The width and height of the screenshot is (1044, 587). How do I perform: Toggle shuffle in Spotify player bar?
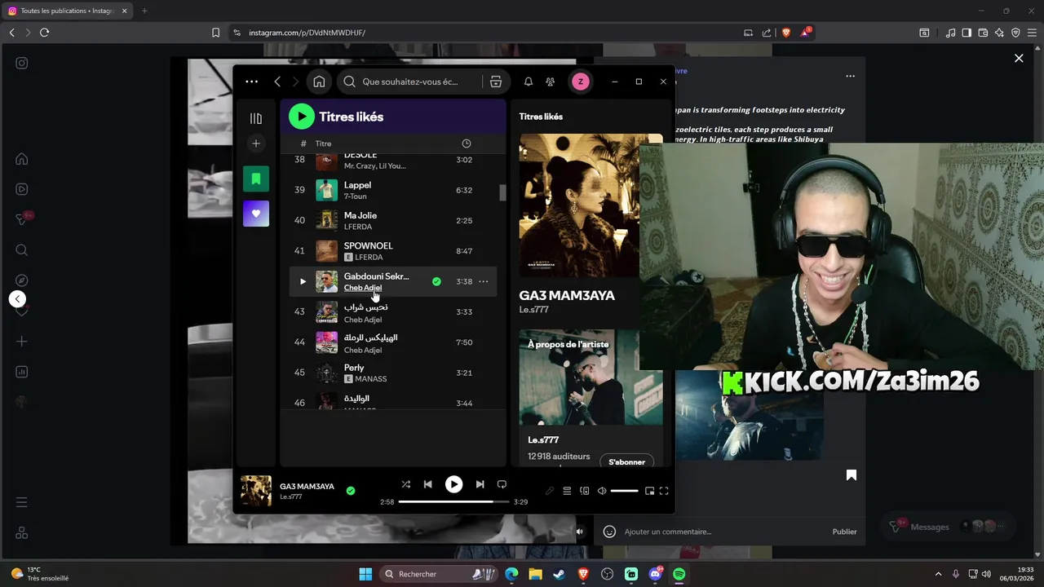coord(405,484)
